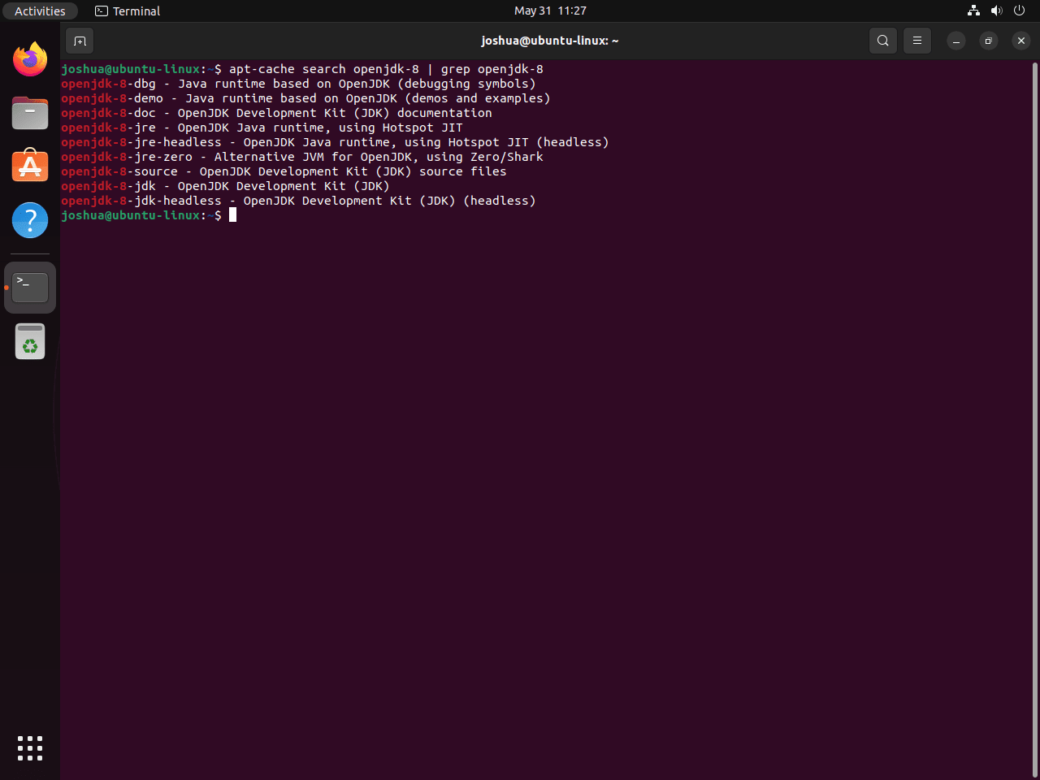Click the wired network status icon
Screen dimensions: 1040x780
point(973,11)
